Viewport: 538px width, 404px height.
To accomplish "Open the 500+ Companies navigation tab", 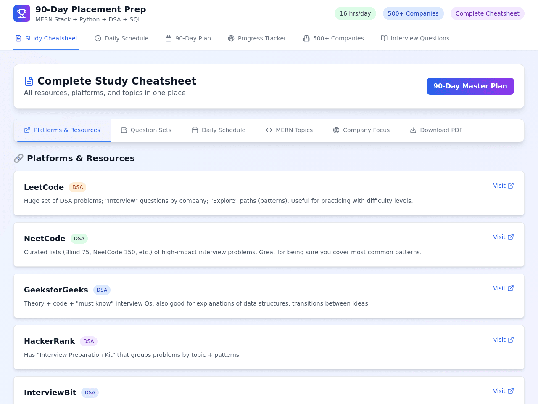I will pos(333,38).
